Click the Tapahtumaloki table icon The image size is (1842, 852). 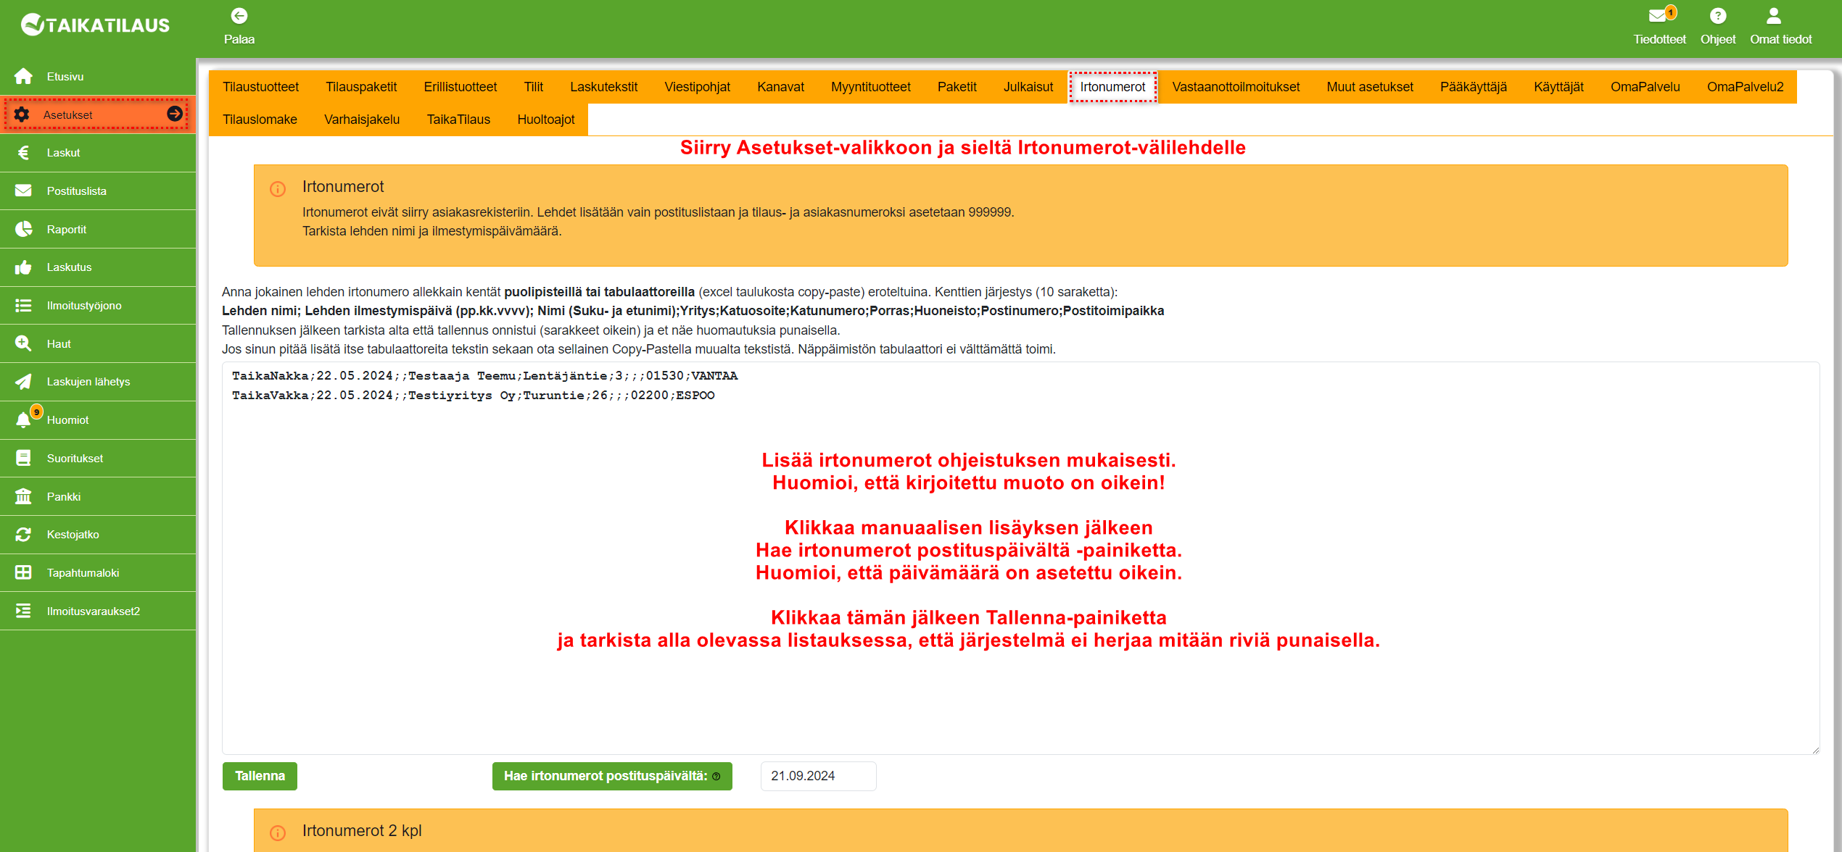coord(23,572)
